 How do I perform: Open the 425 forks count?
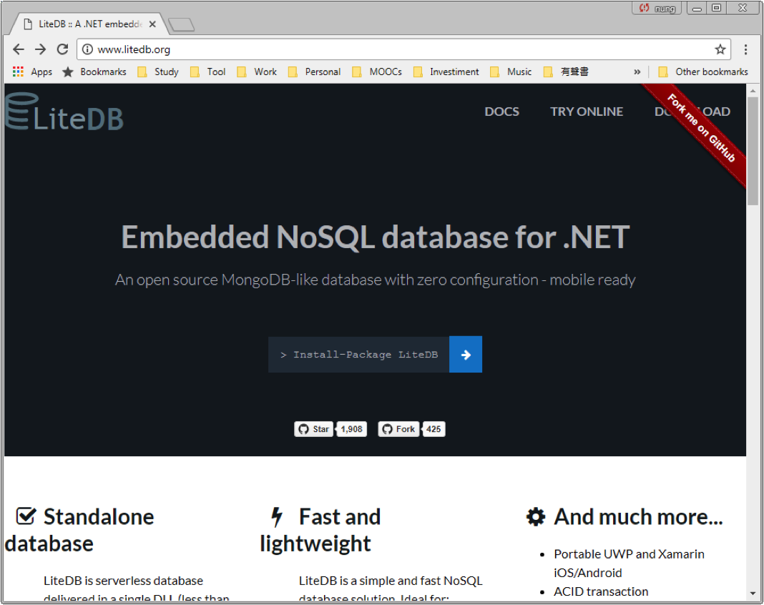434,429
